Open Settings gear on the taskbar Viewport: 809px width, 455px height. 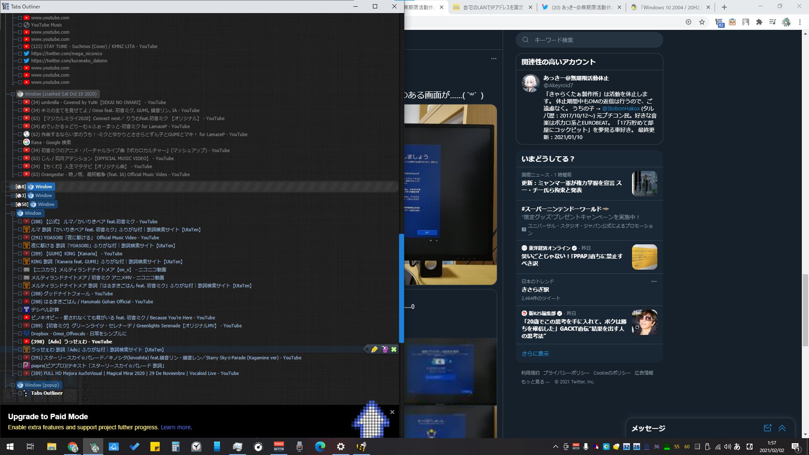pos(341,447)
